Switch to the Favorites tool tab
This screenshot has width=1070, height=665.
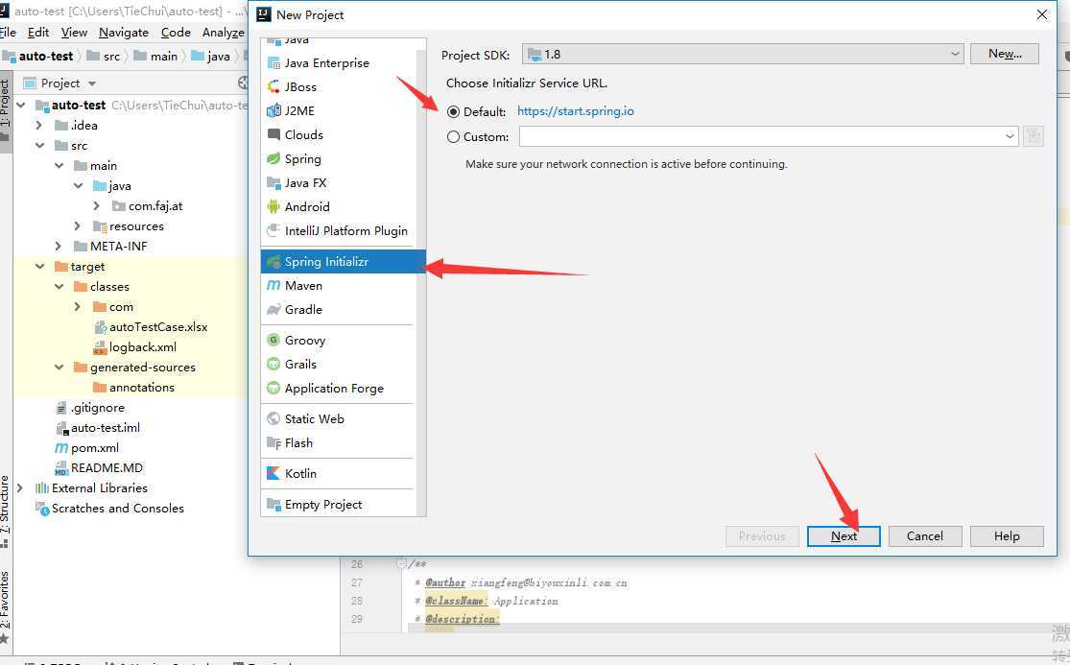(x=5, y=606)
